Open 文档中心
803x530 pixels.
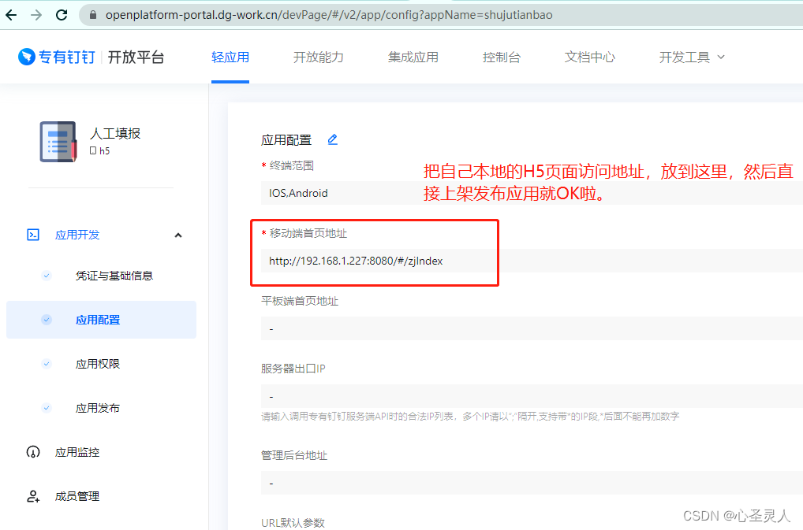(590, 57)
